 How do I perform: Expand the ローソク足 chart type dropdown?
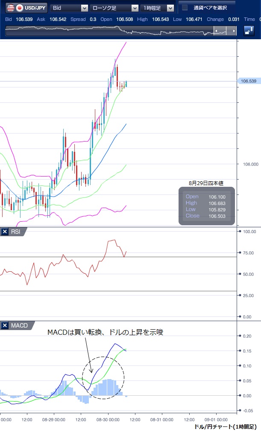[114, 8]
